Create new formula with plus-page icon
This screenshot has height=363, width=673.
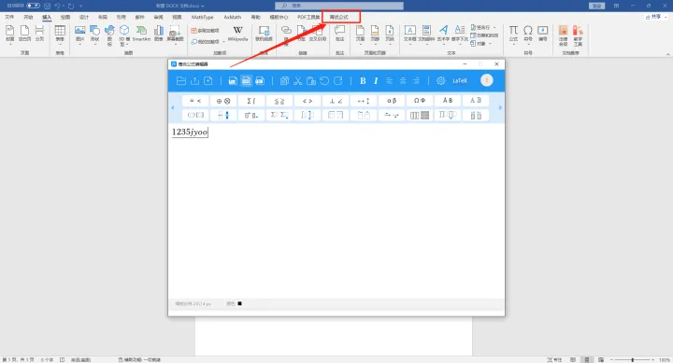[x=208, y=80]
